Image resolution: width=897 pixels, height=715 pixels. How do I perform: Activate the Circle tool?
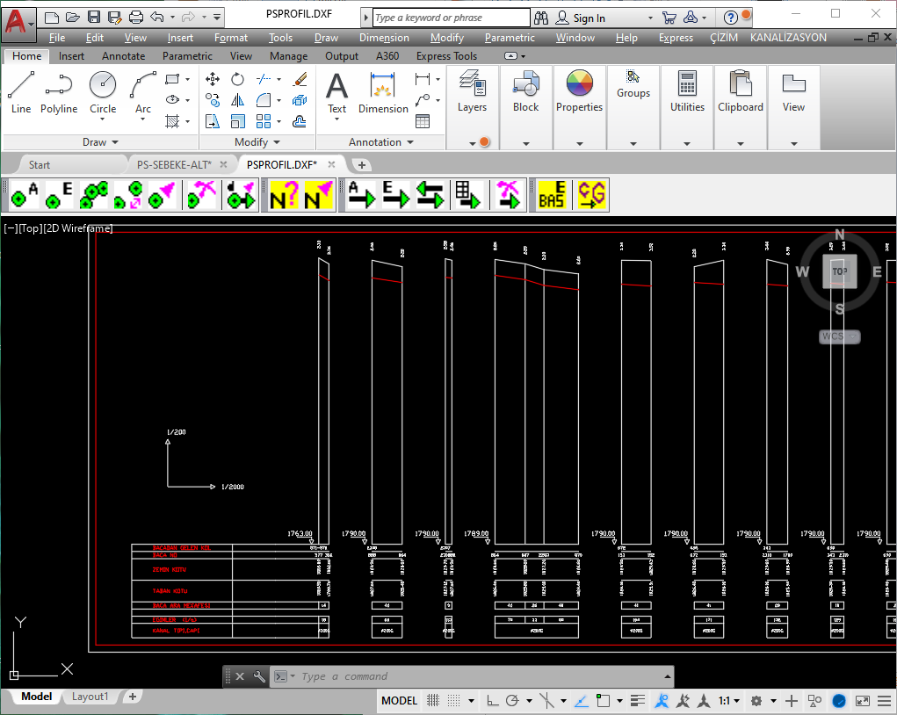[103, 92]
